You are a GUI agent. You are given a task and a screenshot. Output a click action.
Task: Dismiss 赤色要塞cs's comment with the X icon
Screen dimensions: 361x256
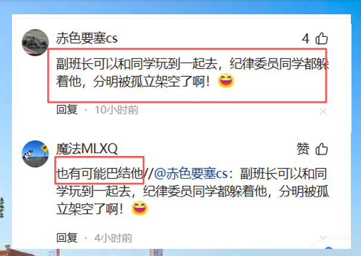[323, 111]
